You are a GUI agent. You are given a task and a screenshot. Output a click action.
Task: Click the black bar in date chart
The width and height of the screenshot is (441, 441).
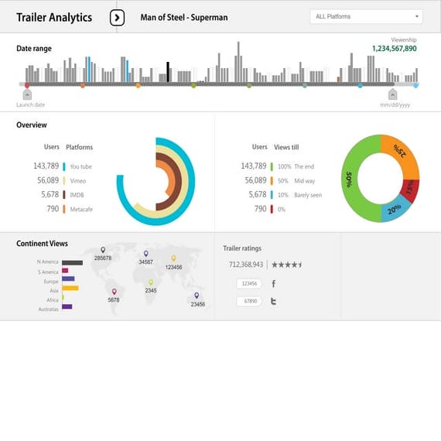(x=168, y=72)
